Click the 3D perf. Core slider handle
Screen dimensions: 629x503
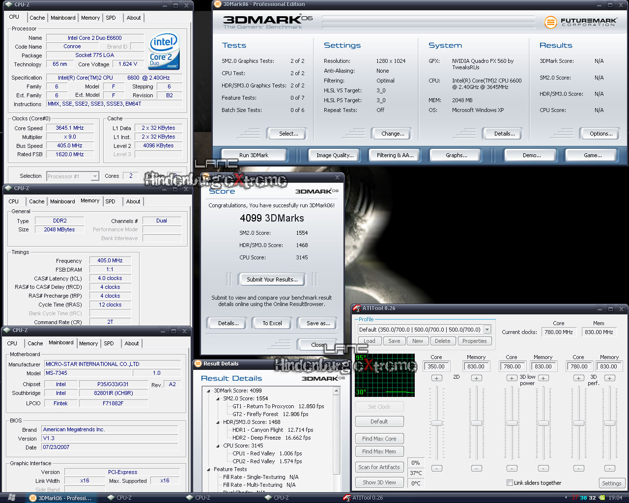578,423
